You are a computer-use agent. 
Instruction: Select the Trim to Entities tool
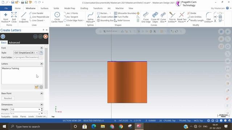(172, 17)
